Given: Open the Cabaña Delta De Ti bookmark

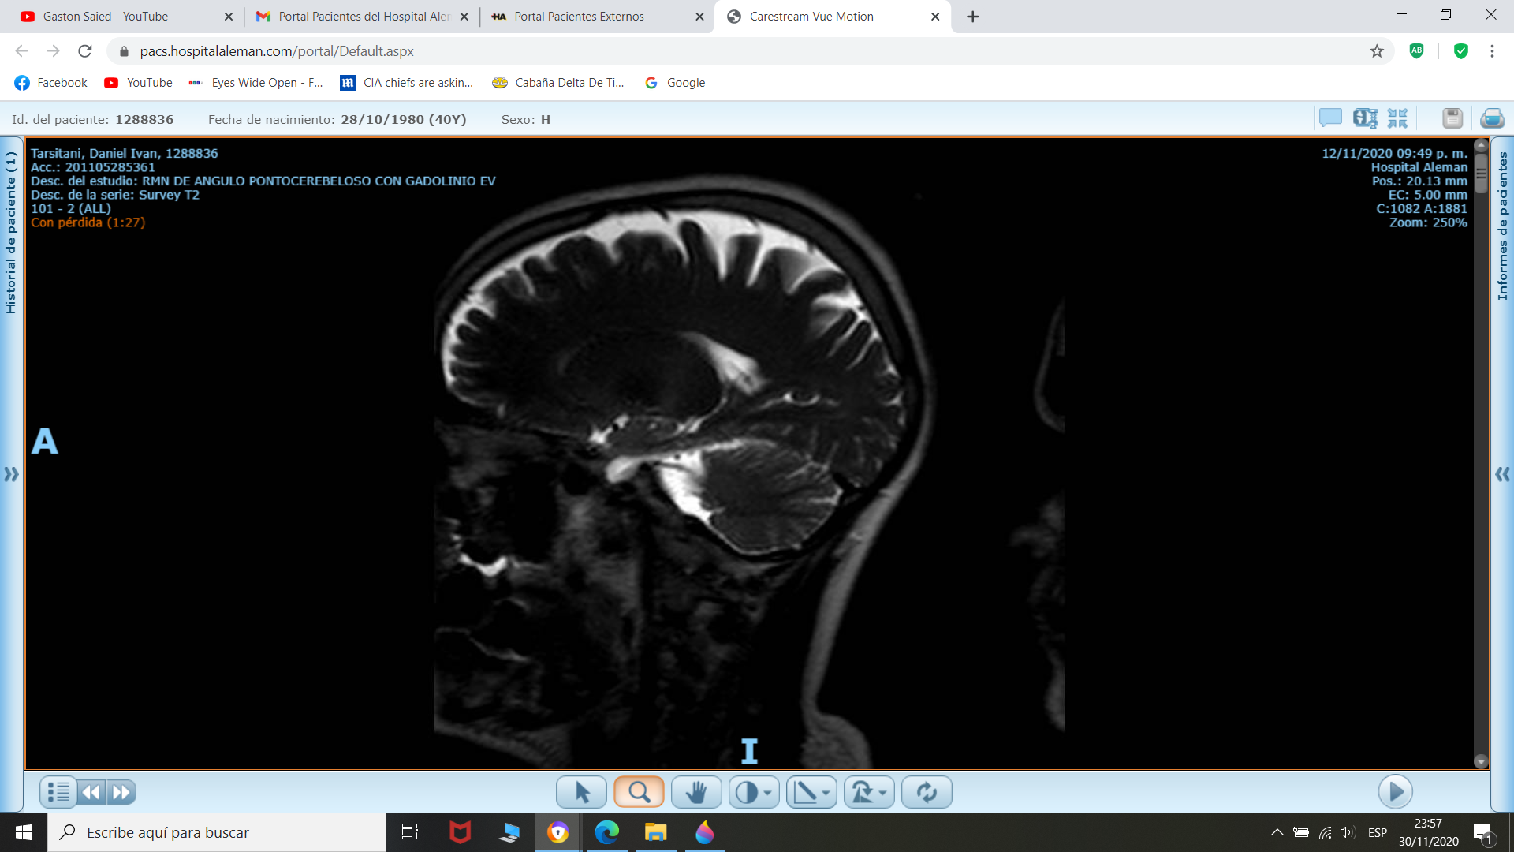Looking at the screenshot, I should [x=557, y=83].
